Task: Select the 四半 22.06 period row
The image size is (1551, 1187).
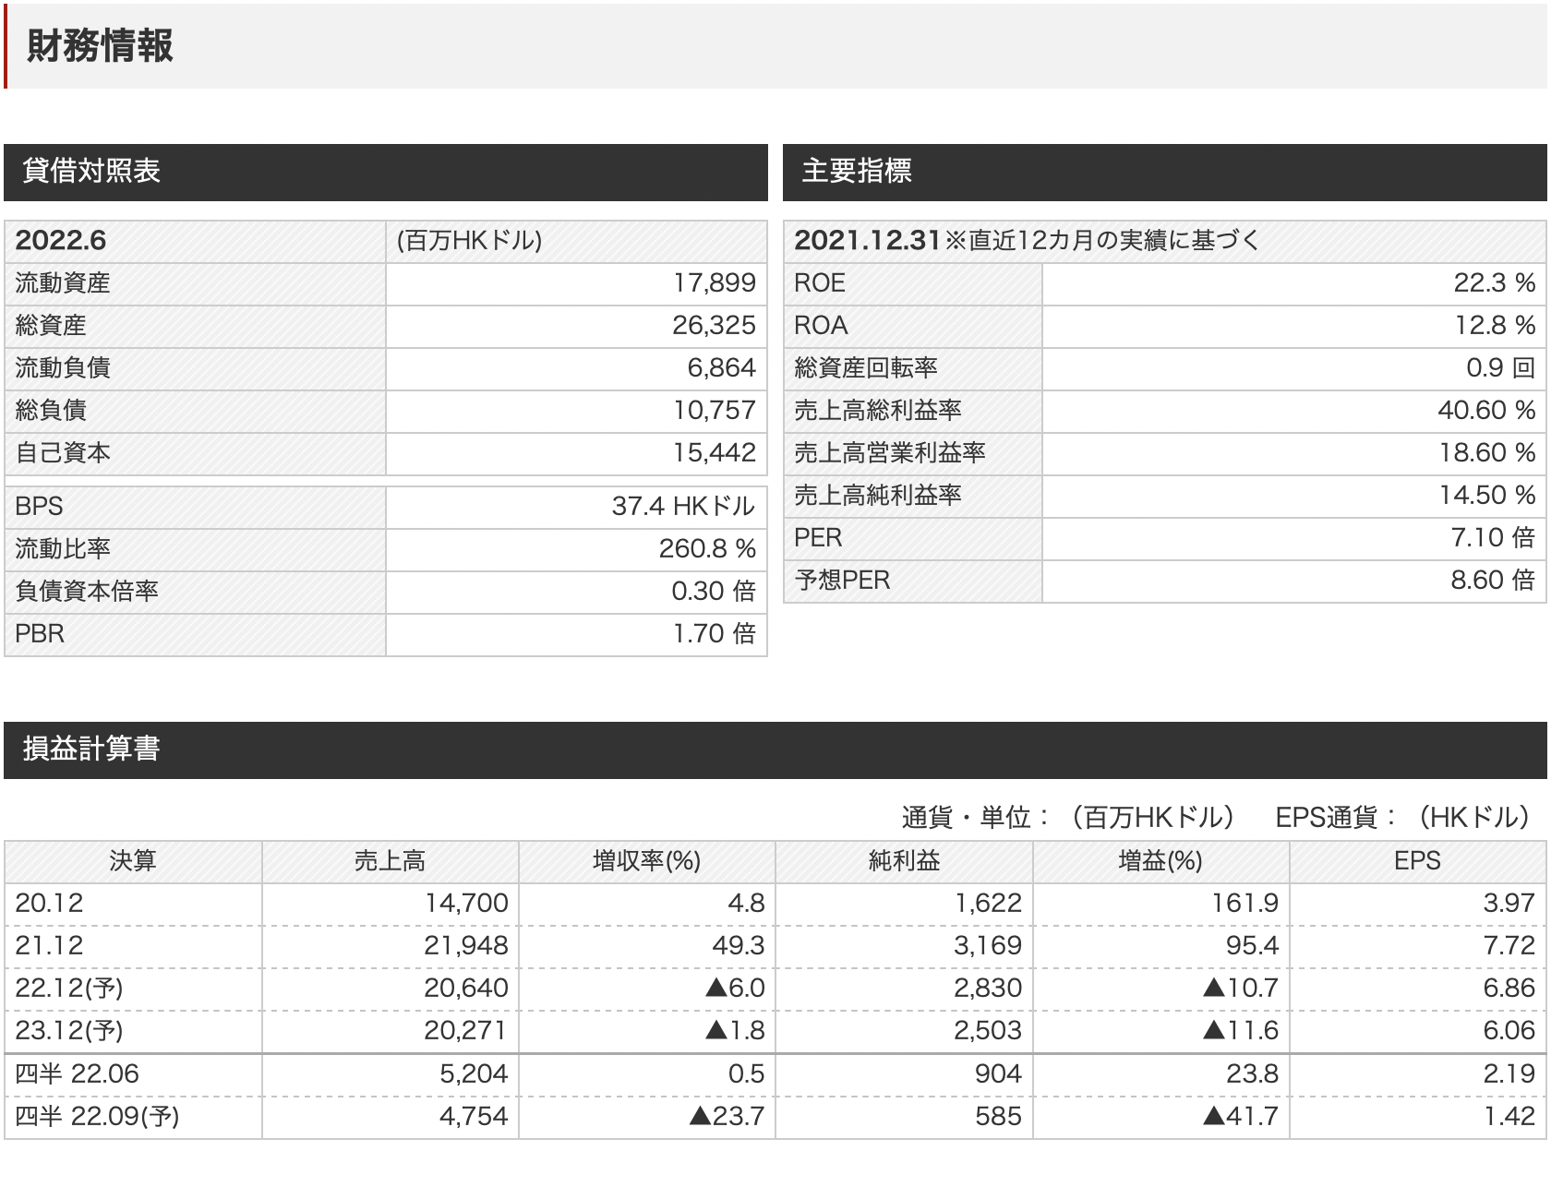Action: point(775,1074)
